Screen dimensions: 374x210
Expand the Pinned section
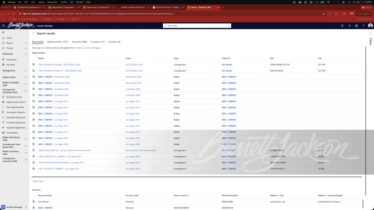[x=26, y=48]
